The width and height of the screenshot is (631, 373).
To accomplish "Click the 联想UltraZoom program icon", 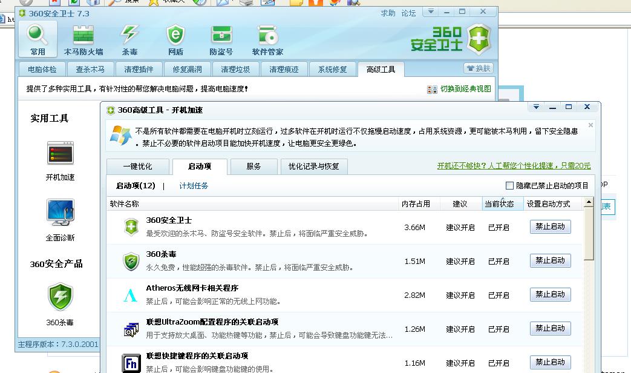I will pyautogui.click(x=131, y=329).
